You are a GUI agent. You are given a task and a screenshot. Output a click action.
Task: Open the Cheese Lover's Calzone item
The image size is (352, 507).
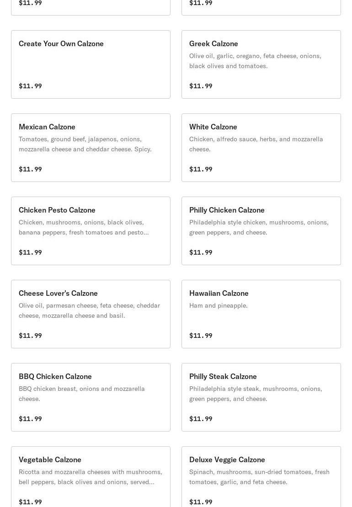pyautogui.click(x=91, y=314)
